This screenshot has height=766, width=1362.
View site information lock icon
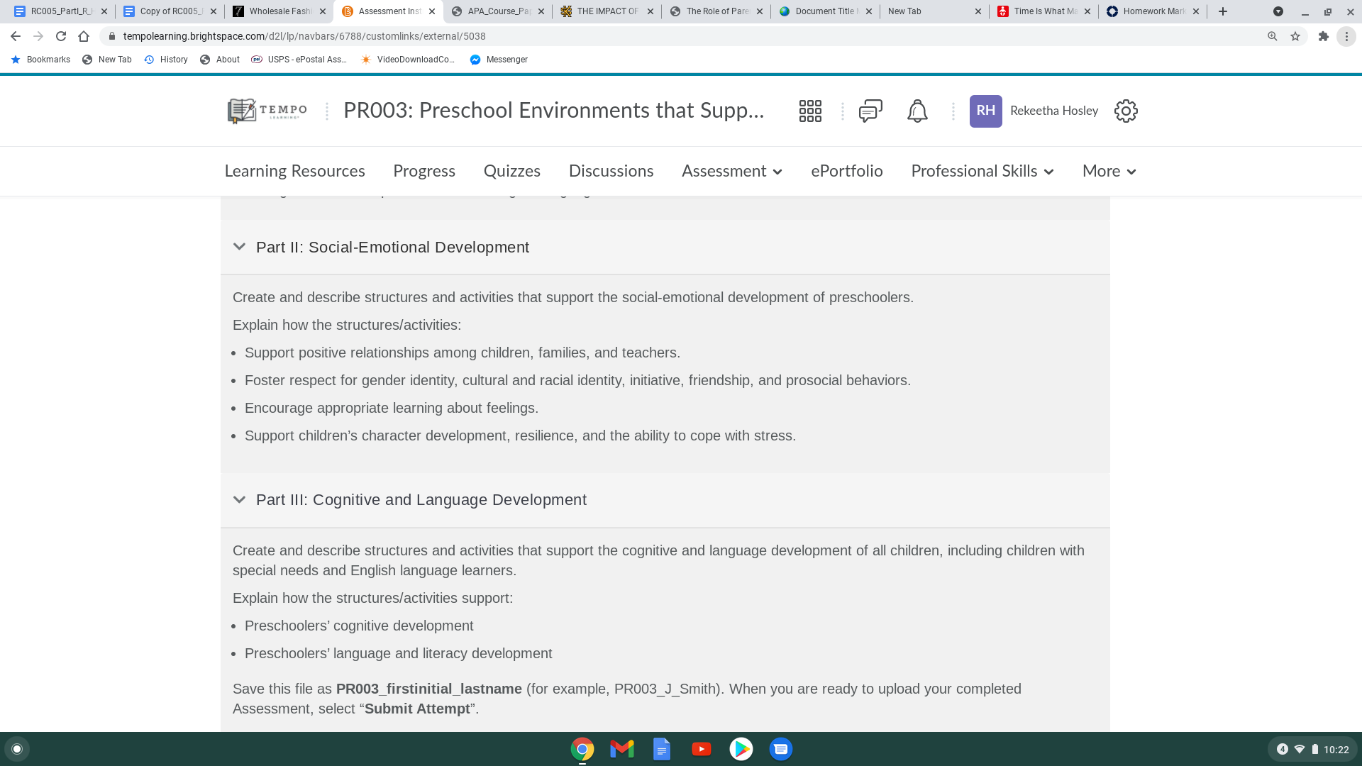click(112, 36)
